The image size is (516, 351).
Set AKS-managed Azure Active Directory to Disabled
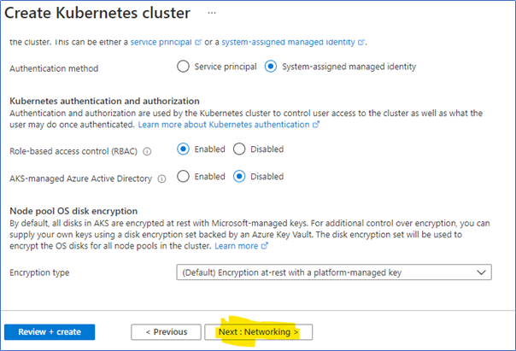point(239,177)
